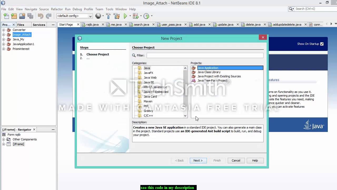Open the Tools menu
Viewport: 337px width, 190px height.
click(x=109, y=9)
